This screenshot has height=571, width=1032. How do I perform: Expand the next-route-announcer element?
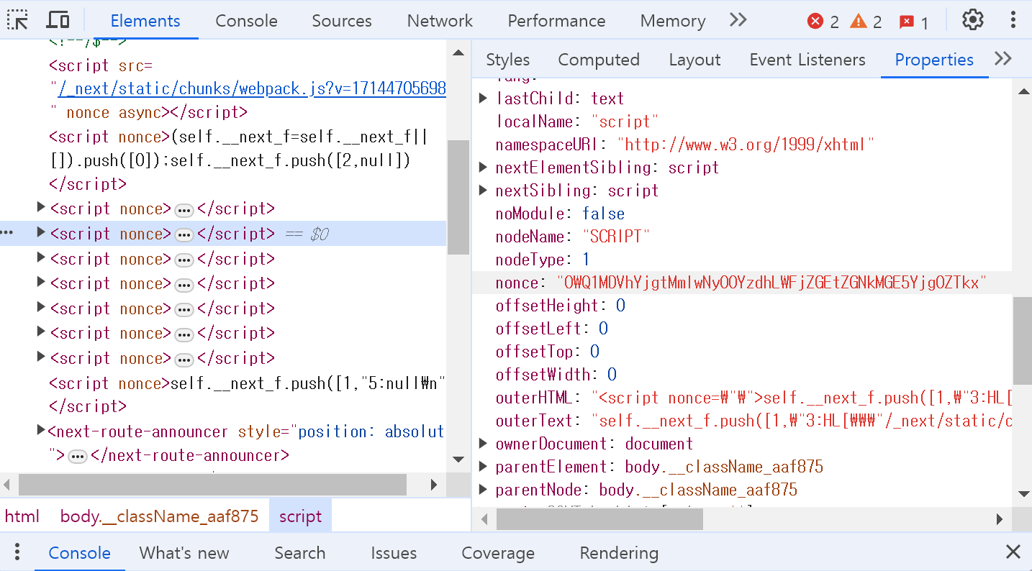click(41, 429)
